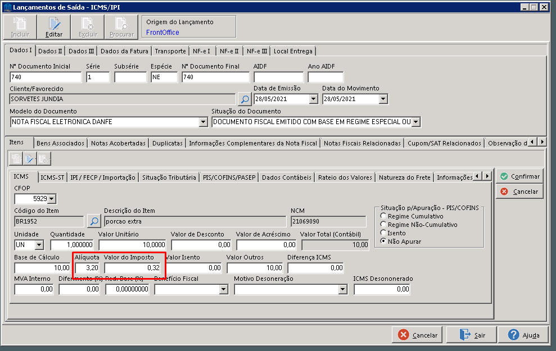Viewport: 556px width, 351px height.
Task: Open Data de Emissão date dropdown
Action: point(313,99)
